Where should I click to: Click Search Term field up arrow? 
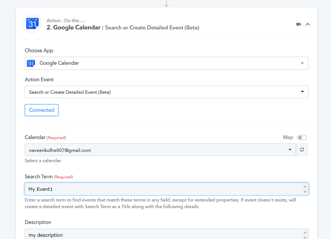pos(305,186)
